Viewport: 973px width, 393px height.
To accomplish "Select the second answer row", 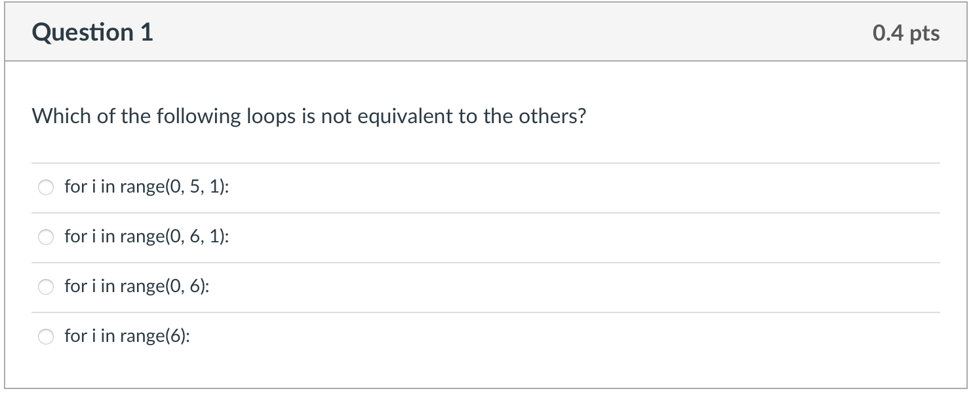I will coord(262,237).
